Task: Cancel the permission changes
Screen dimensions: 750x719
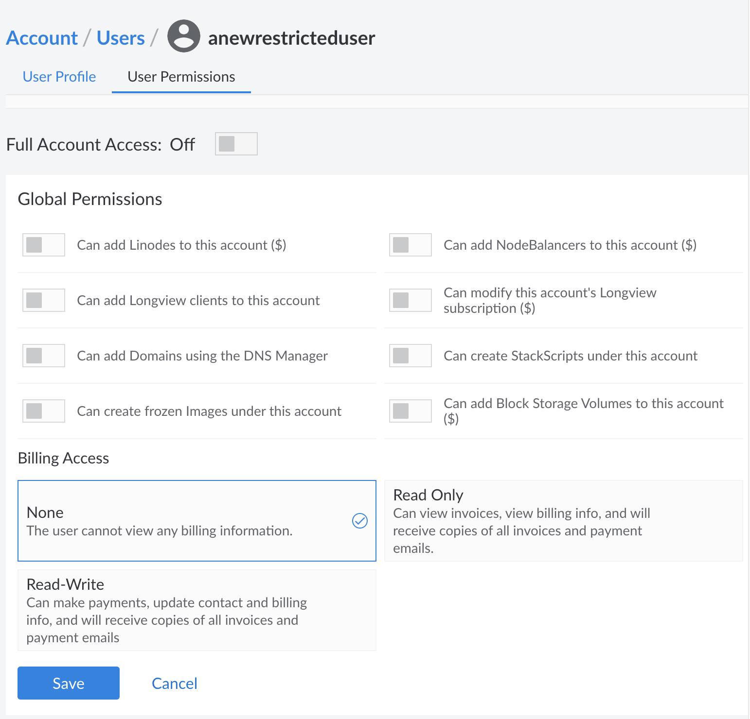Action: pyautogui.click(x=174, y=683)
